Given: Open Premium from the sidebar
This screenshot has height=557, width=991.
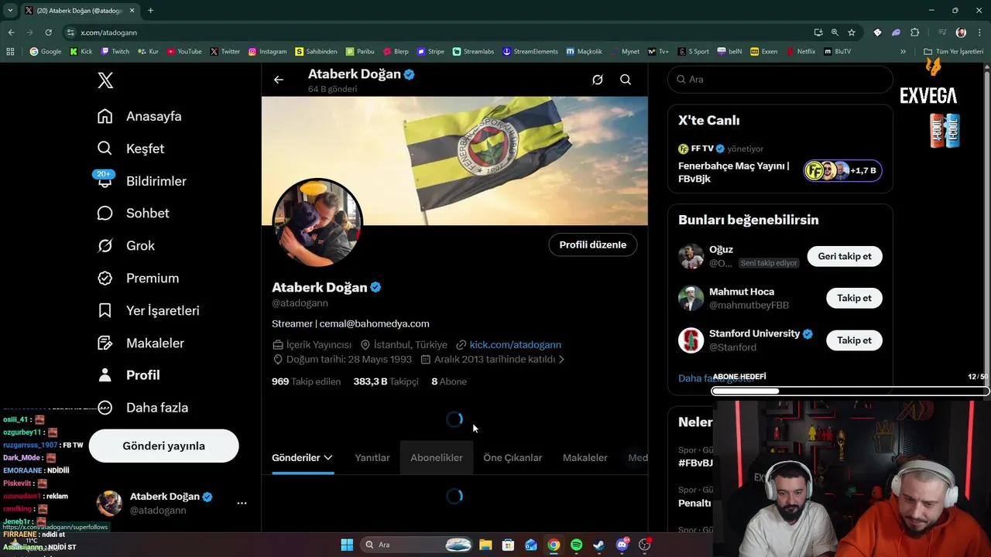Looking at the screenshot, I should (x=138, y=278).
